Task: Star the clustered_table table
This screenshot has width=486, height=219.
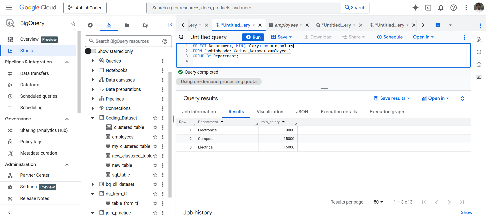Action: [x=155, y=127]
